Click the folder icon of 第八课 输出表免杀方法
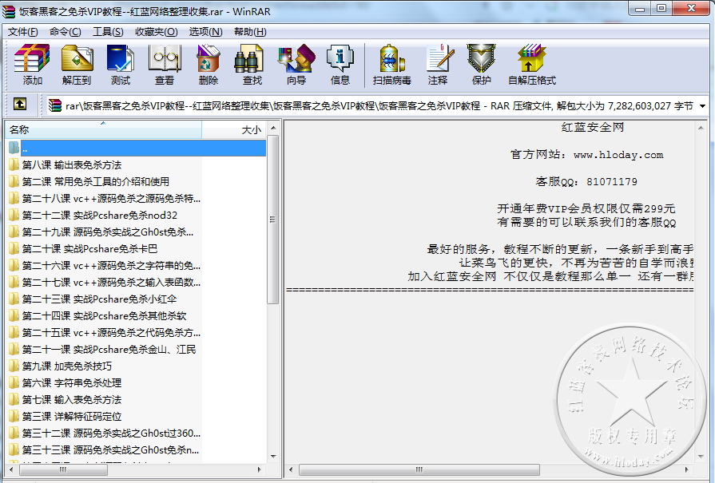The image size is (715, 483). (14, 164)
